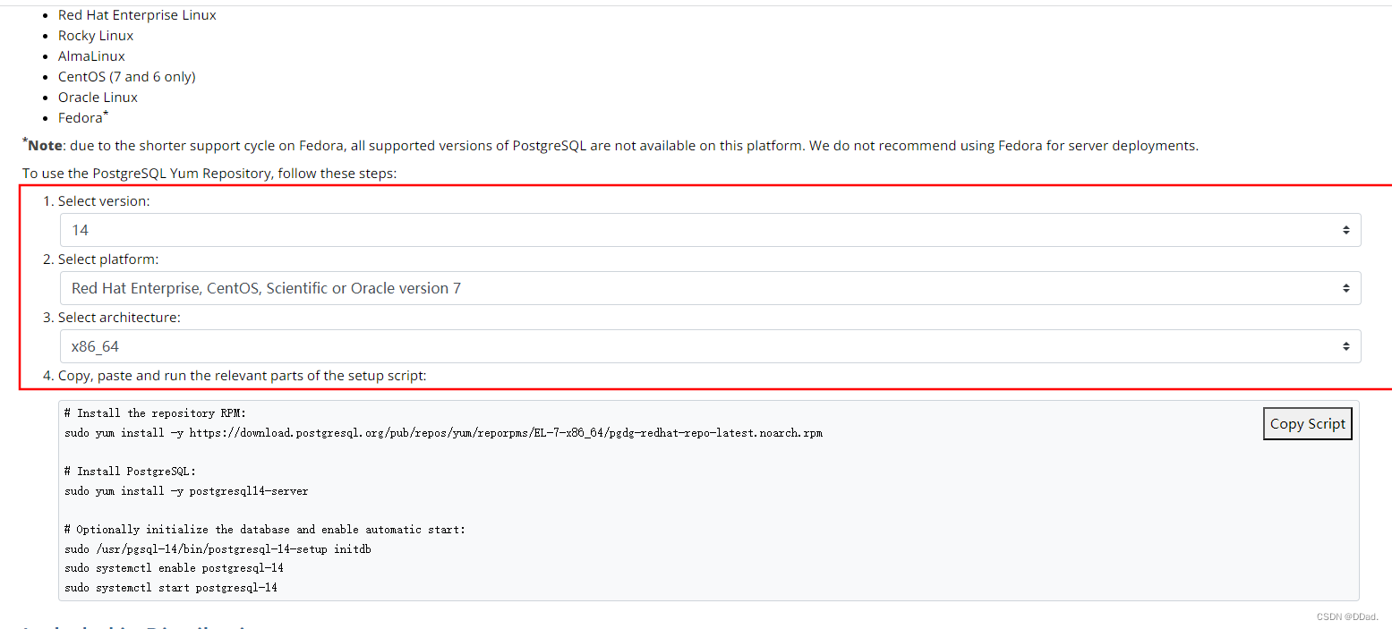Click the "sudo systemctl start postgresql-14" line
This screenshot has height=629, width=1392.
[x=171, y=588]
